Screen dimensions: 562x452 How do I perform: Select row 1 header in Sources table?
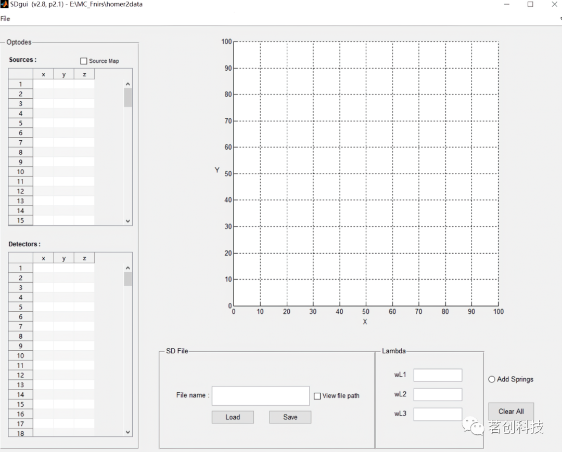[x=20, y=84]
